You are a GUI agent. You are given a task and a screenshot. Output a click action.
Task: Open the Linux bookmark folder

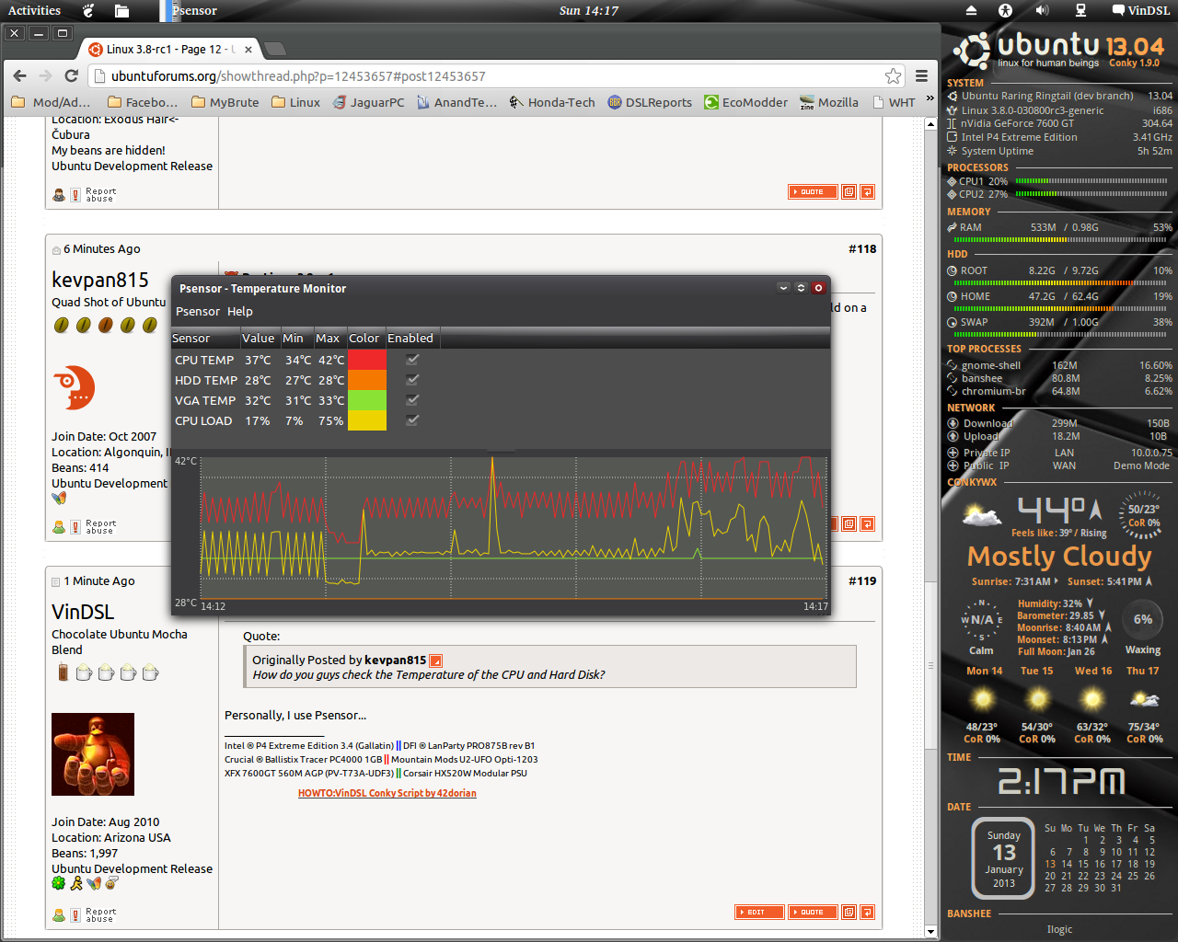coord(295,102)
